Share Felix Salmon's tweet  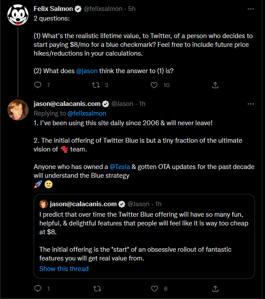click(x=215, y=85)
